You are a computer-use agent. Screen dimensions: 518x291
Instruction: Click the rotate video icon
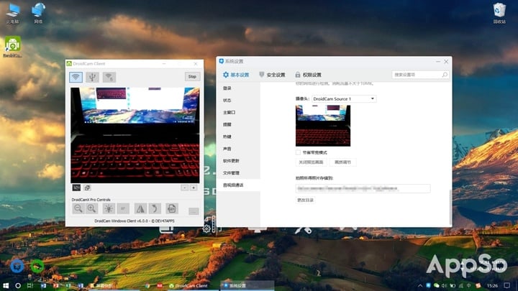(x=155, y=208)
